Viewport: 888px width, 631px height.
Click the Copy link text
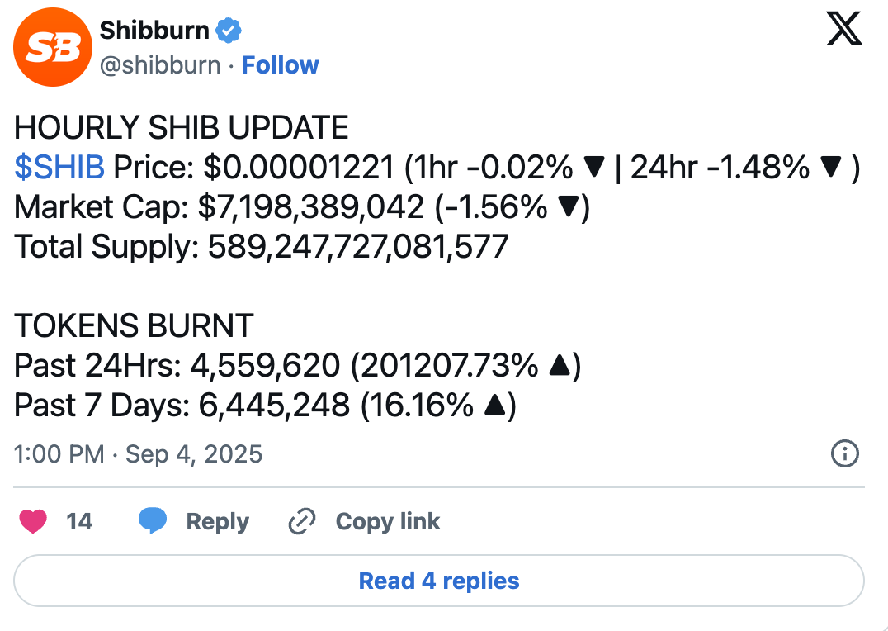[388, 521]
